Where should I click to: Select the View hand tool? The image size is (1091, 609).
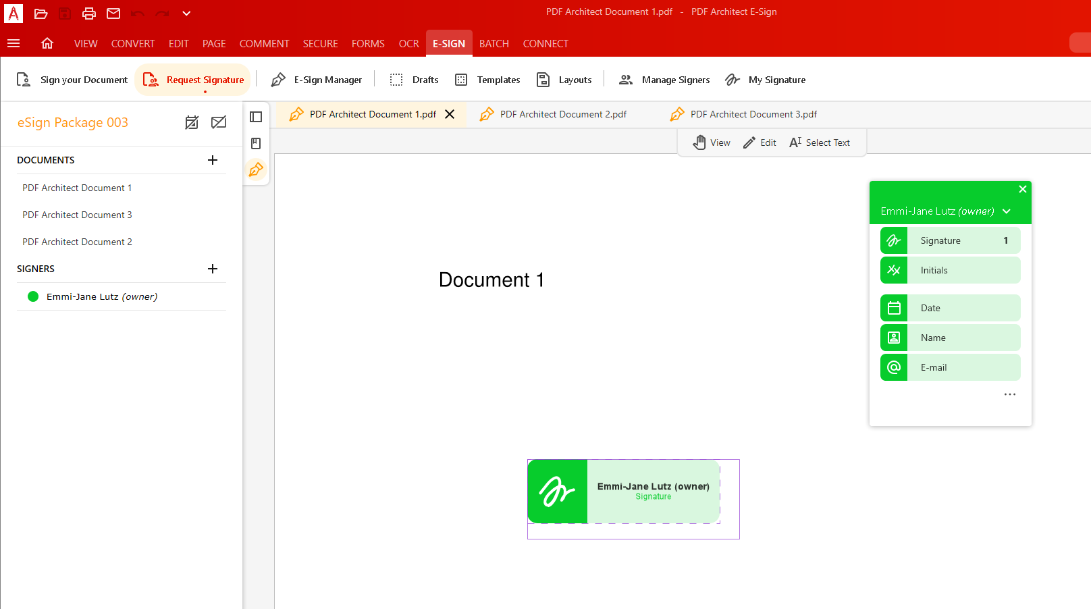pos(712,142)
